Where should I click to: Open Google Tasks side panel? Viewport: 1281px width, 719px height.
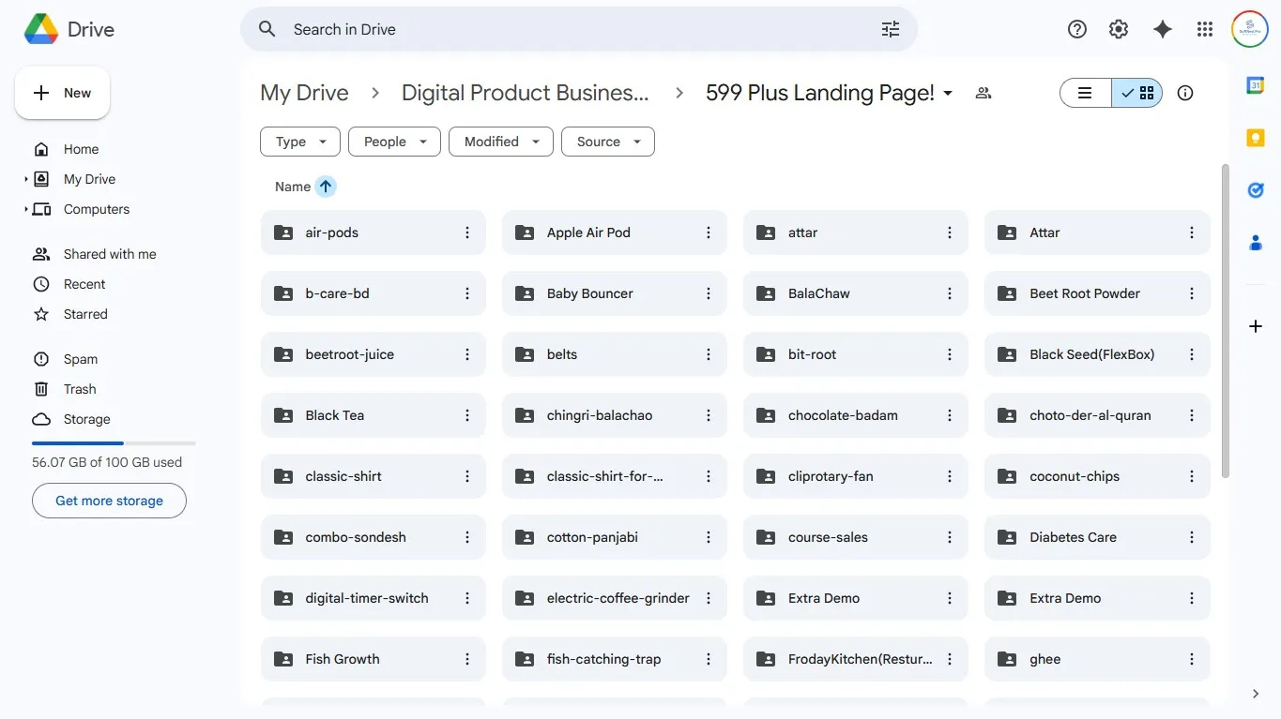click(x=1256, y=190)
